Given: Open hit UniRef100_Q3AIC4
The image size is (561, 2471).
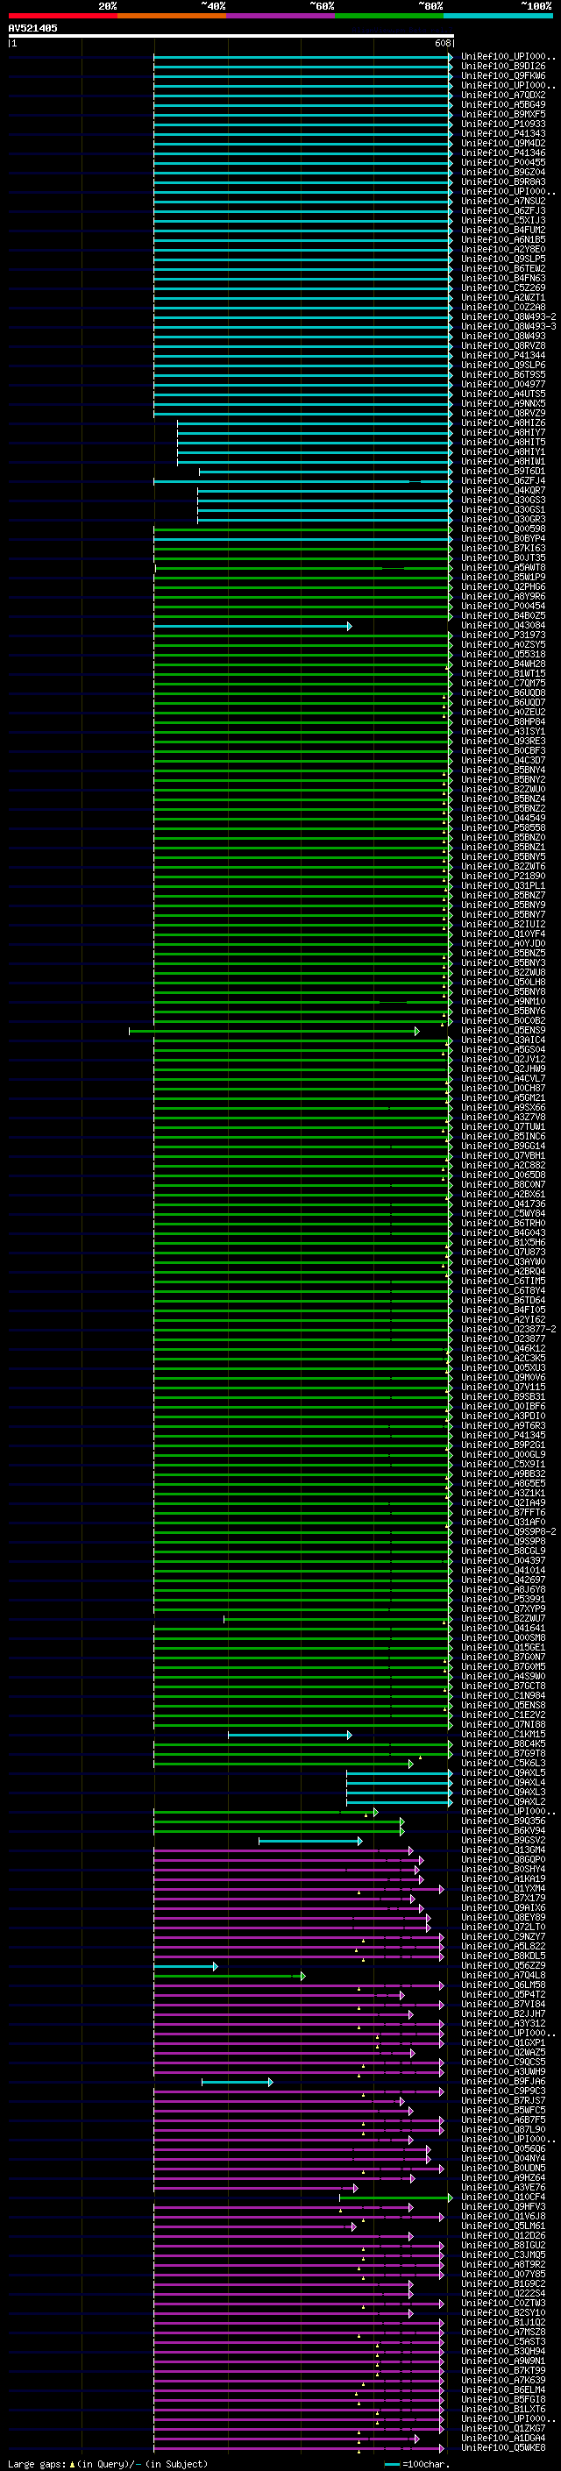Looking at the screenshot, I should 503,1040.
